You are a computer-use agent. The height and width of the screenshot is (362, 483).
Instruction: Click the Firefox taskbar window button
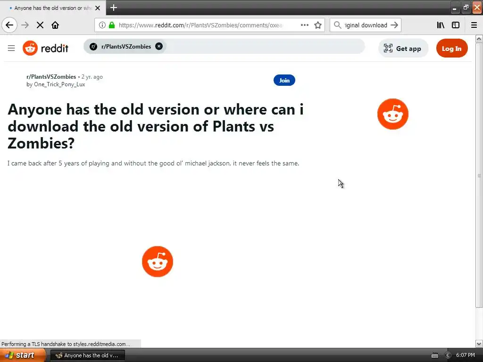click(87, 355)
